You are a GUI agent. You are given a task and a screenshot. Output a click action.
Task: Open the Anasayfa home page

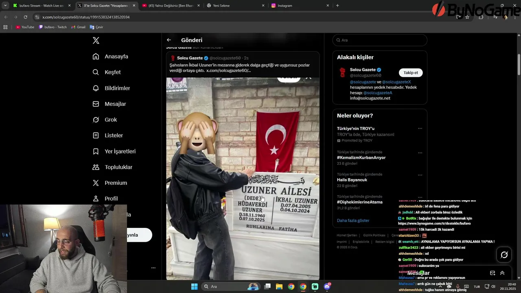110,57
